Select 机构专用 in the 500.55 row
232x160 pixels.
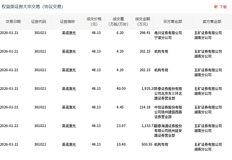coord(161,145)
